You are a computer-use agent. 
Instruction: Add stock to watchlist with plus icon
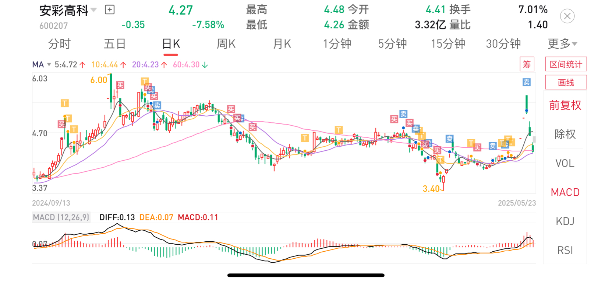110,10
